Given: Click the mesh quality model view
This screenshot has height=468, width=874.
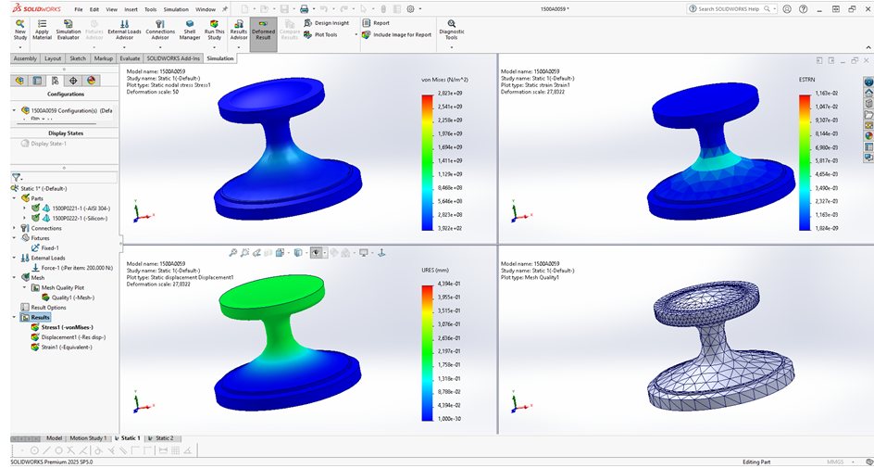Looking at the screenshot, I should pyautogui.click(x=721, y=344).
